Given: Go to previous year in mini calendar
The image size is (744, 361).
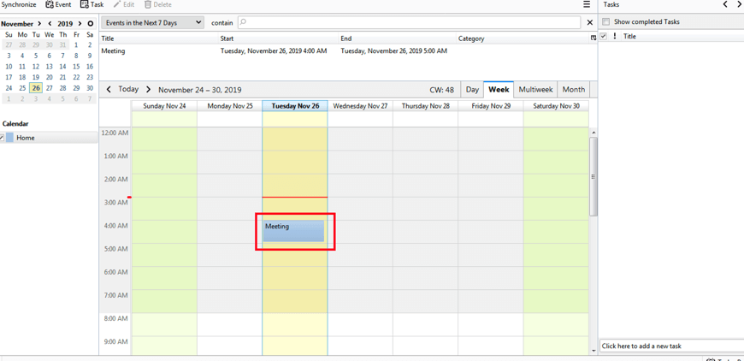Looking at the screenshot, I should point(50,24).
